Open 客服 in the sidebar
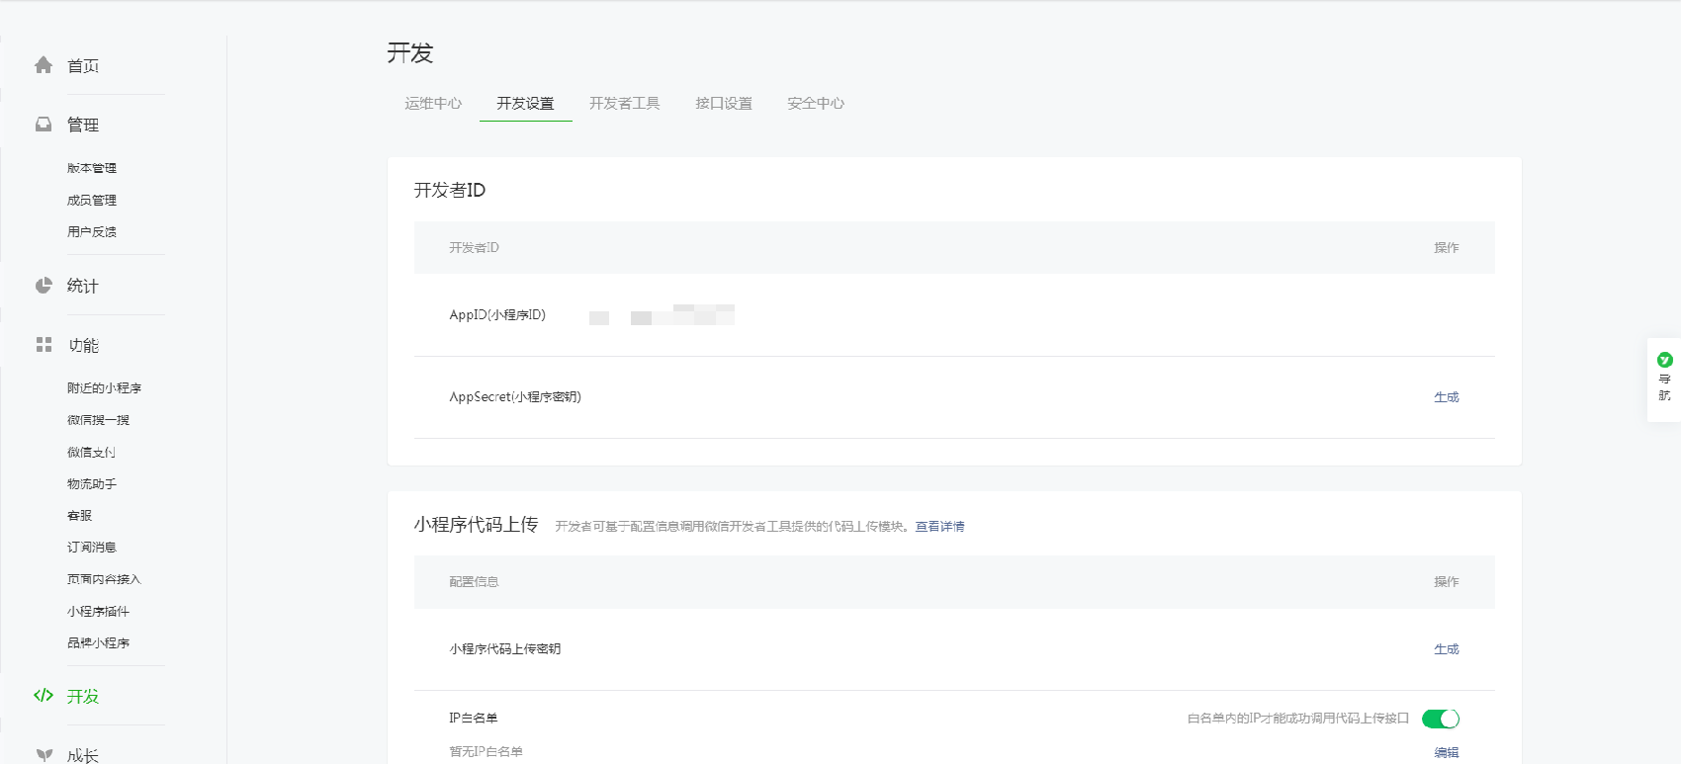Viewport: 1681px width, 764px height. click(x=79, y=515)
